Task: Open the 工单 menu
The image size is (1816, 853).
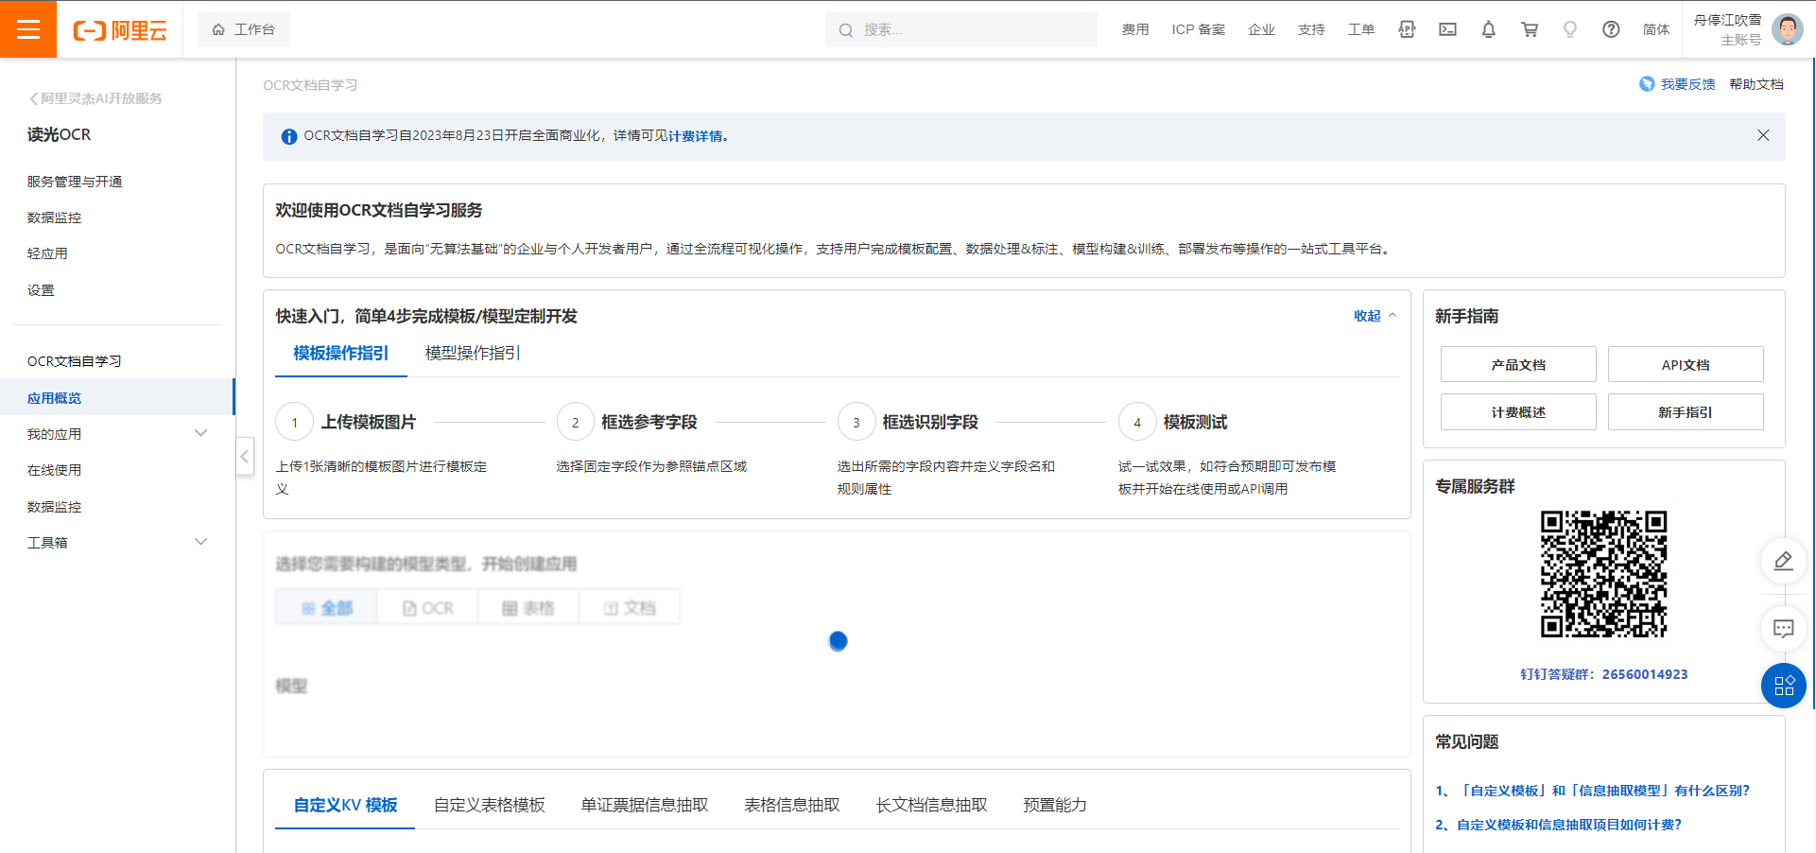Action: 1361,29
